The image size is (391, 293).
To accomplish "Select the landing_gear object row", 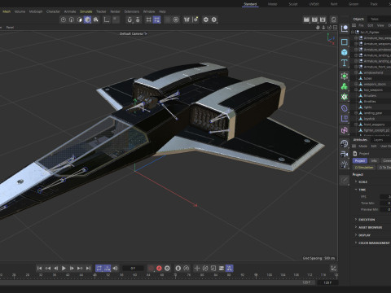I will click(x=373, y=113).
